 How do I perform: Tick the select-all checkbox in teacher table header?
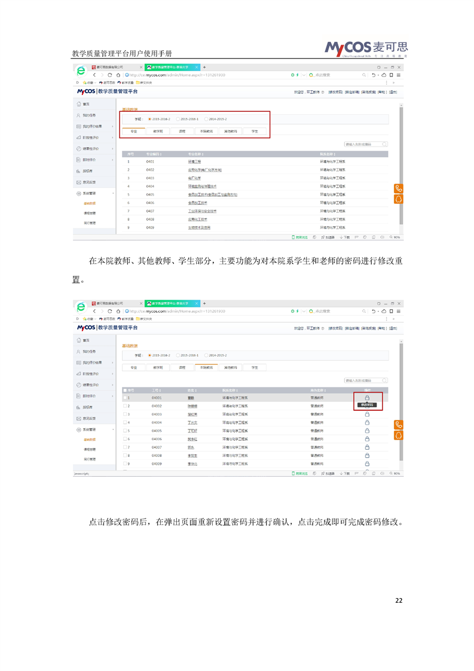tap(125, 391)
